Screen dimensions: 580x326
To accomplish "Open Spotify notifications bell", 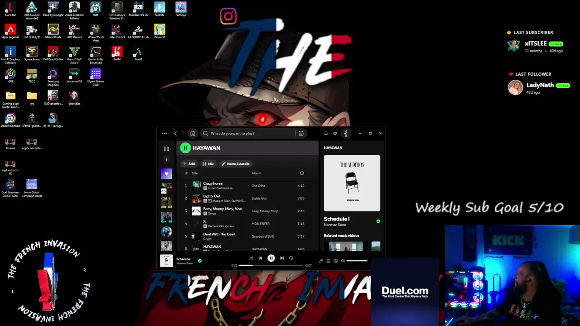I will (326, 134).
